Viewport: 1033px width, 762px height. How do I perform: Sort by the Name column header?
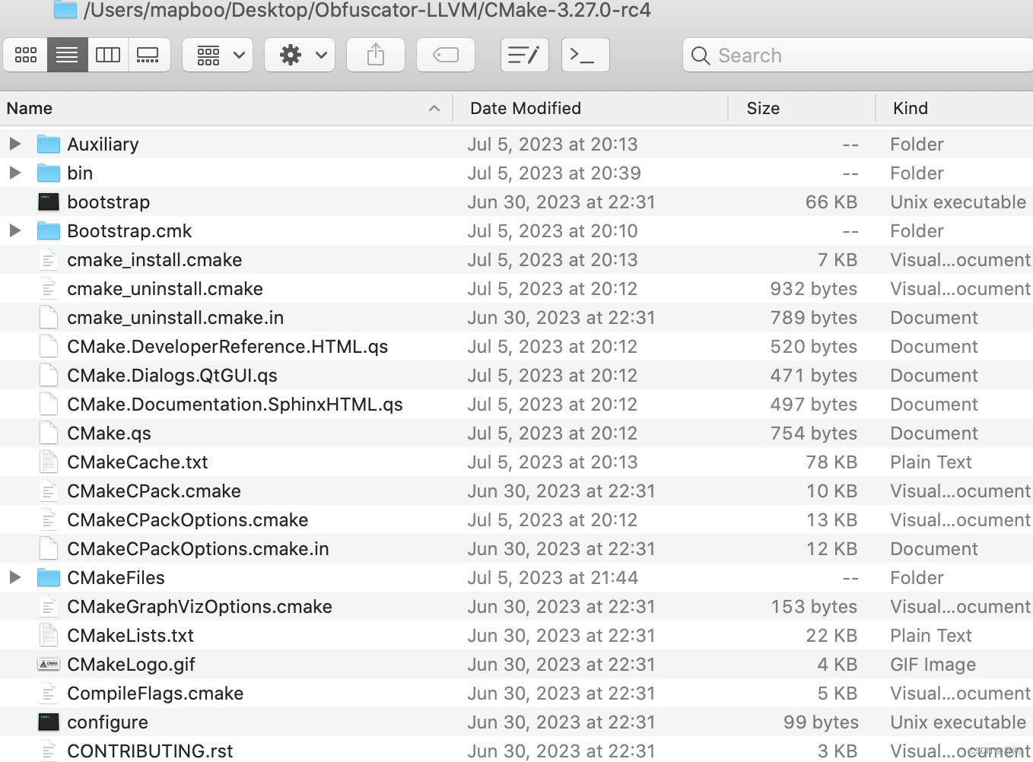click(226, 108)
